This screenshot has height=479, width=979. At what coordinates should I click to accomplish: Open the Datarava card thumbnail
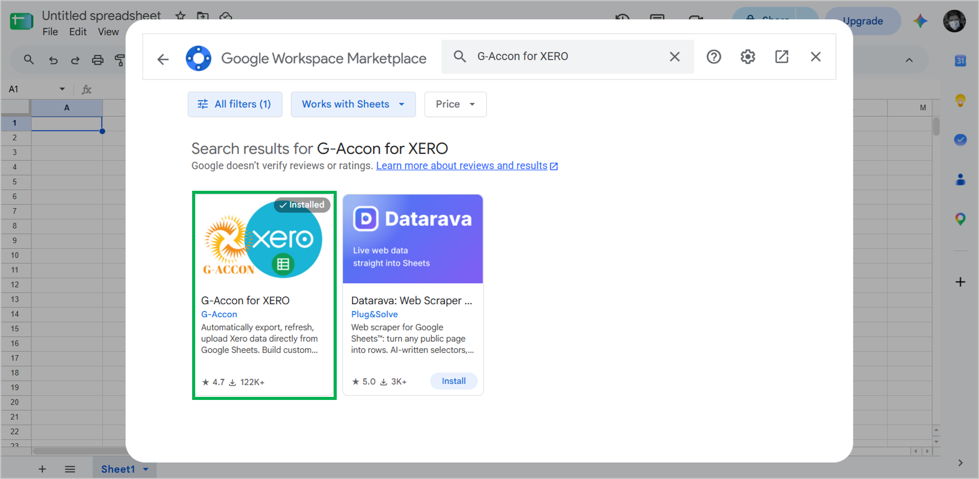click(413, 239)
